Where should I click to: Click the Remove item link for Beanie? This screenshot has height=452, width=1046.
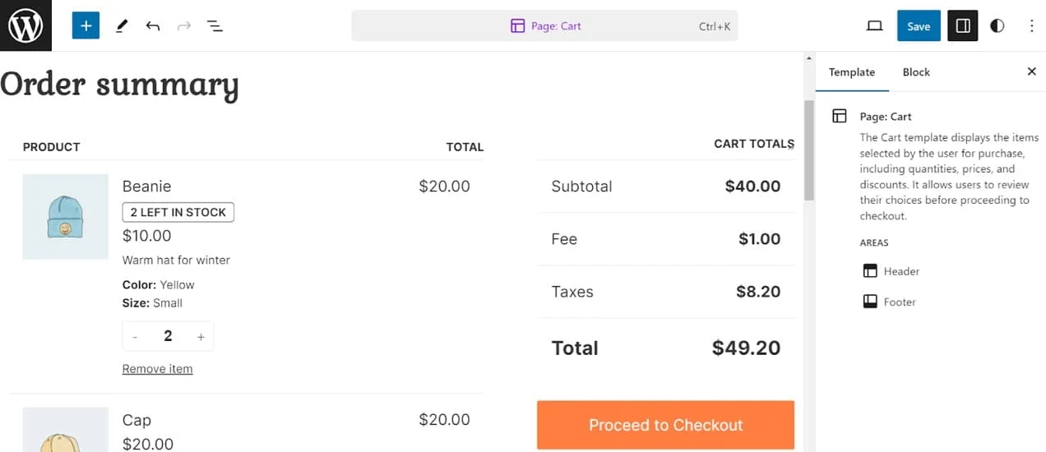tap(157, 369)
